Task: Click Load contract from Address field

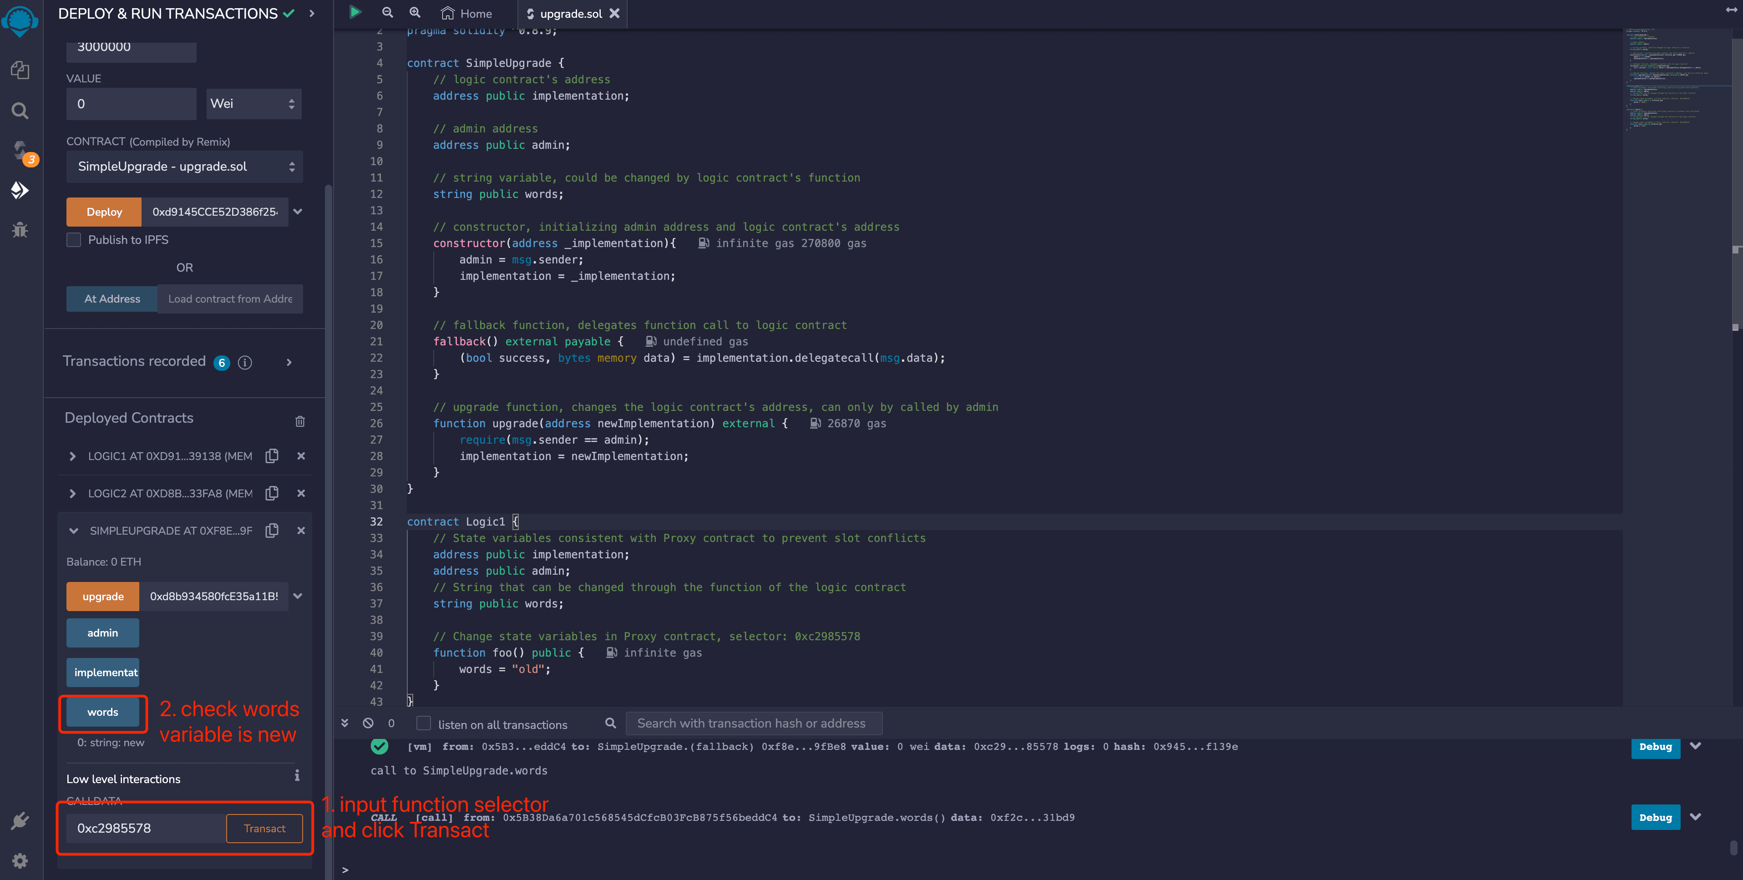Action: click(x=230, y=299)
